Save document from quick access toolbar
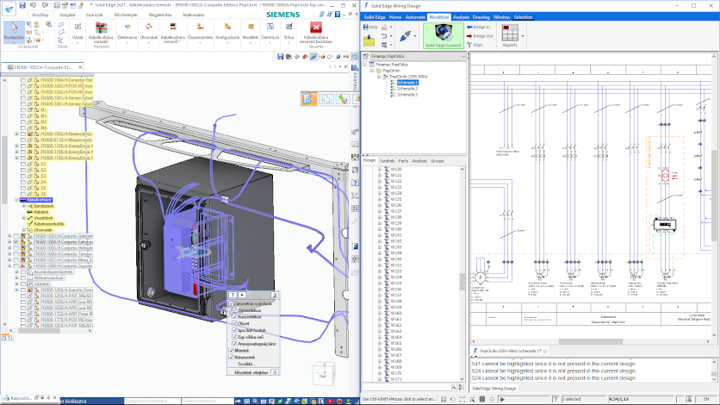 pyautogui.click(x=22, y=5)
